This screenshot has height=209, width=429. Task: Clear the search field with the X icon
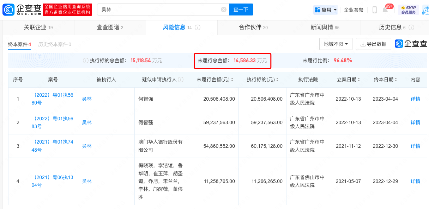click(224, 9)
